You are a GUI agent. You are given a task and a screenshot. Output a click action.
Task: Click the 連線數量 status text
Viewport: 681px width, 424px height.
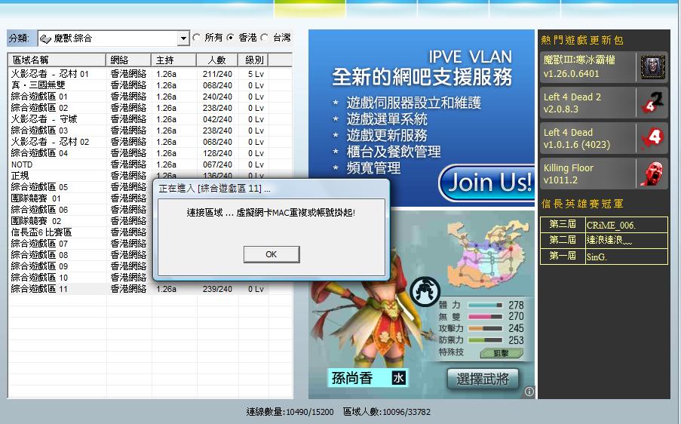pos(290,411)
